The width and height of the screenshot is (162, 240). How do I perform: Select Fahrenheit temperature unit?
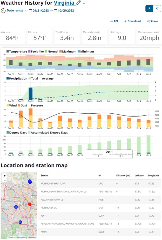tap(149, 9)
